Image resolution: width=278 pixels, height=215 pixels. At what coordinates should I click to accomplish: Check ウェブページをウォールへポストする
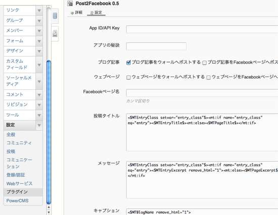(x=128, y=77)
